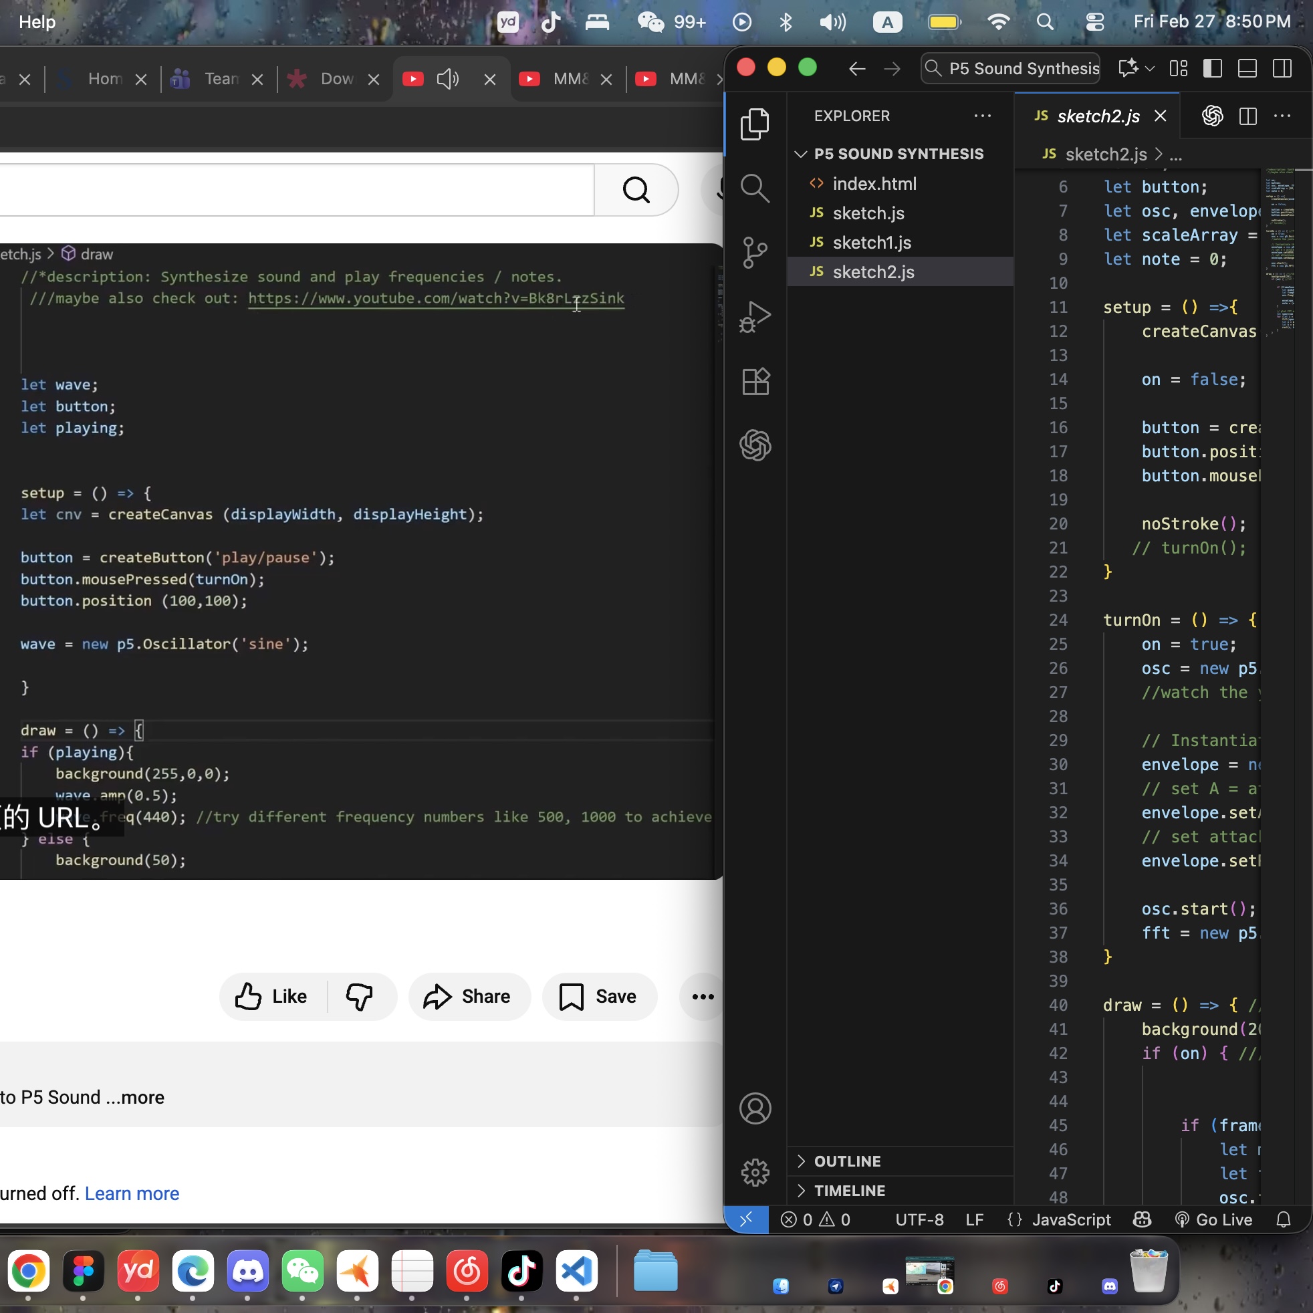The height and width of the screenshot is (1313, 1313).
Task: Open the Explorer file icon in activity bar
Action: [755, 124]
